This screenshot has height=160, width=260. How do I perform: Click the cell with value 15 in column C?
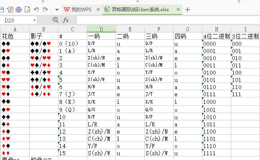point(73,153)
